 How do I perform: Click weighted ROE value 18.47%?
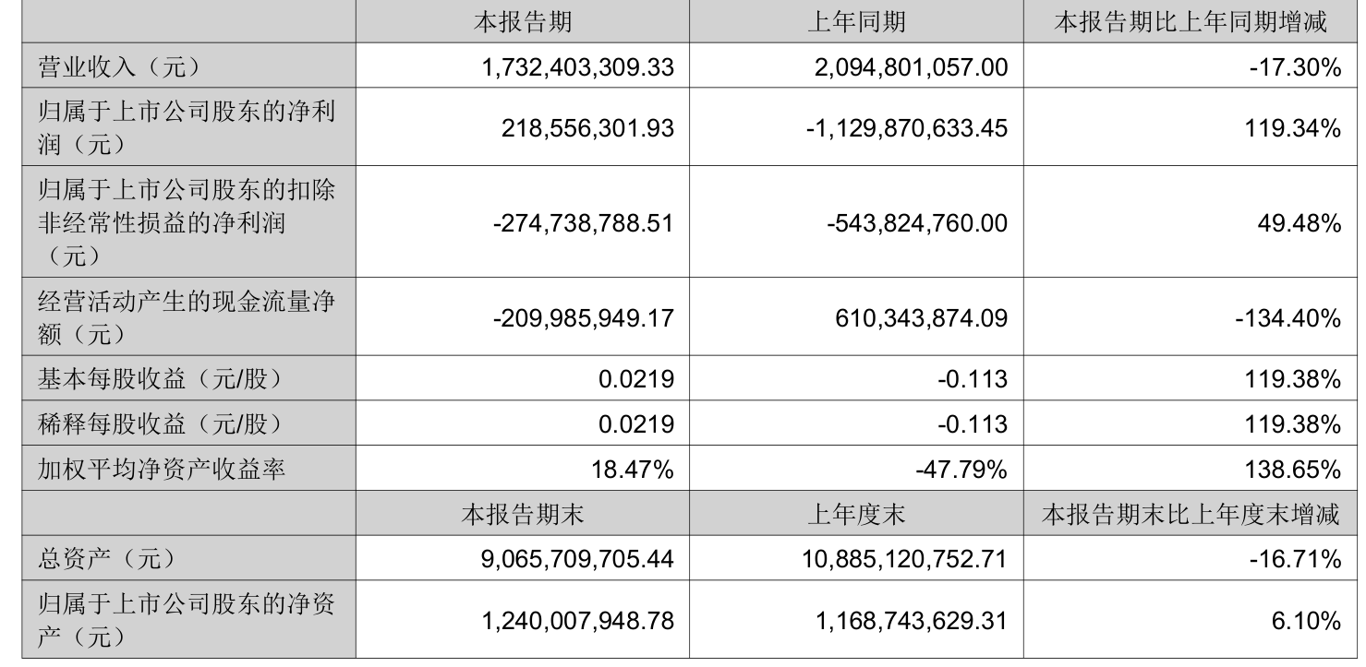tap(633, 470)
